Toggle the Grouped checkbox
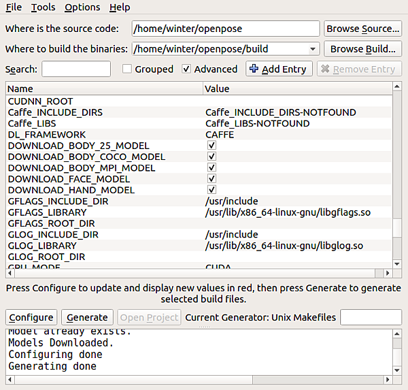 tap(127, 69)
